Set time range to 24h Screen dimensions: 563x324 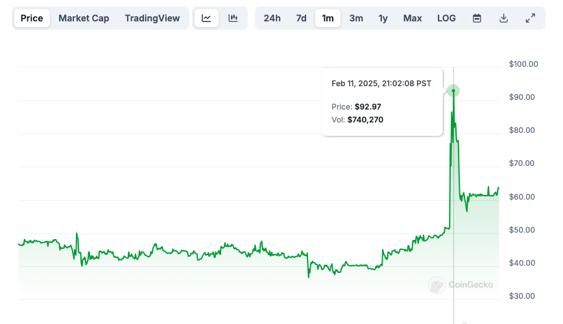coord(272,18)
